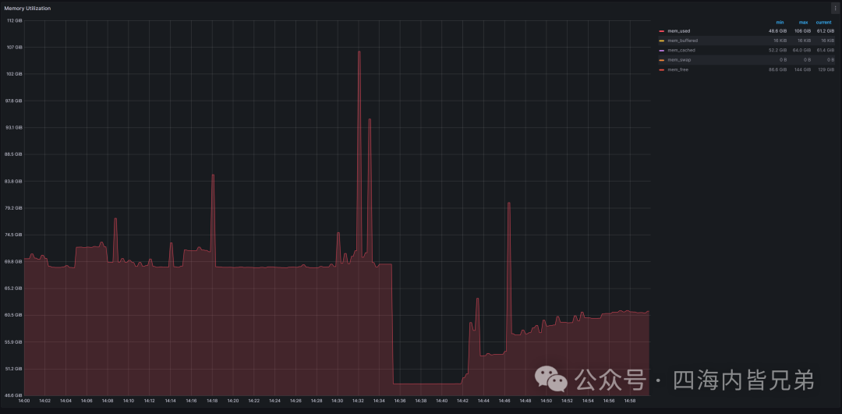Click the 83.8 GiB y-axis label
The width and height of the screenshot is (842, 414).
(x=15, y=182)
